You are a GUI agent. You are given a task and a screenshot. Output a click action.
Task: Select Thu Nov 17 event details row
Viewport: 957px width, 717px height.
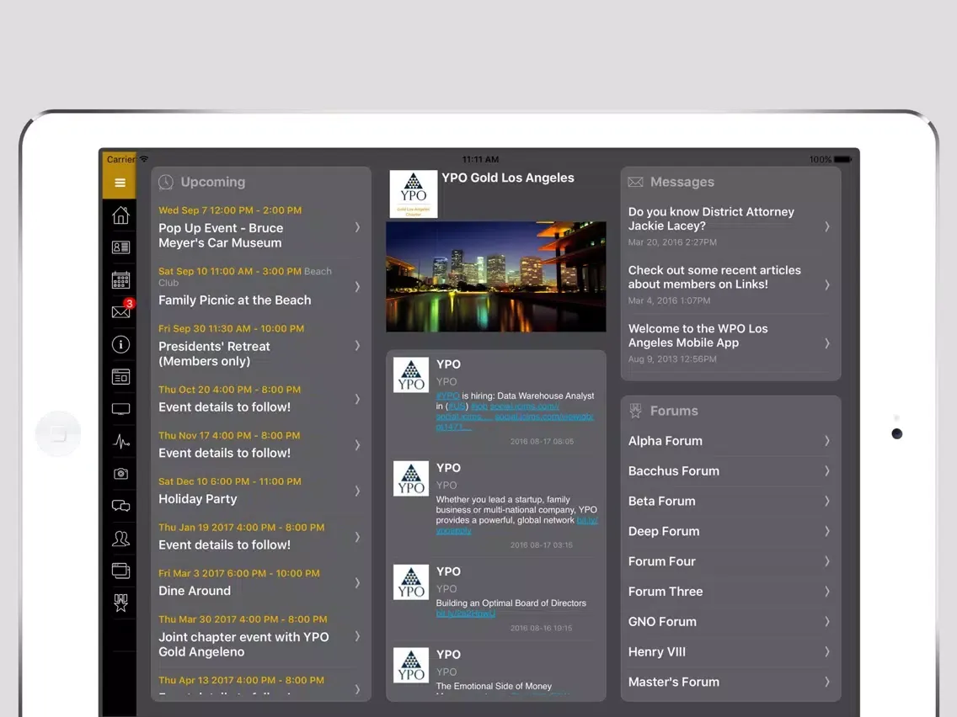[x=260, y=445]
